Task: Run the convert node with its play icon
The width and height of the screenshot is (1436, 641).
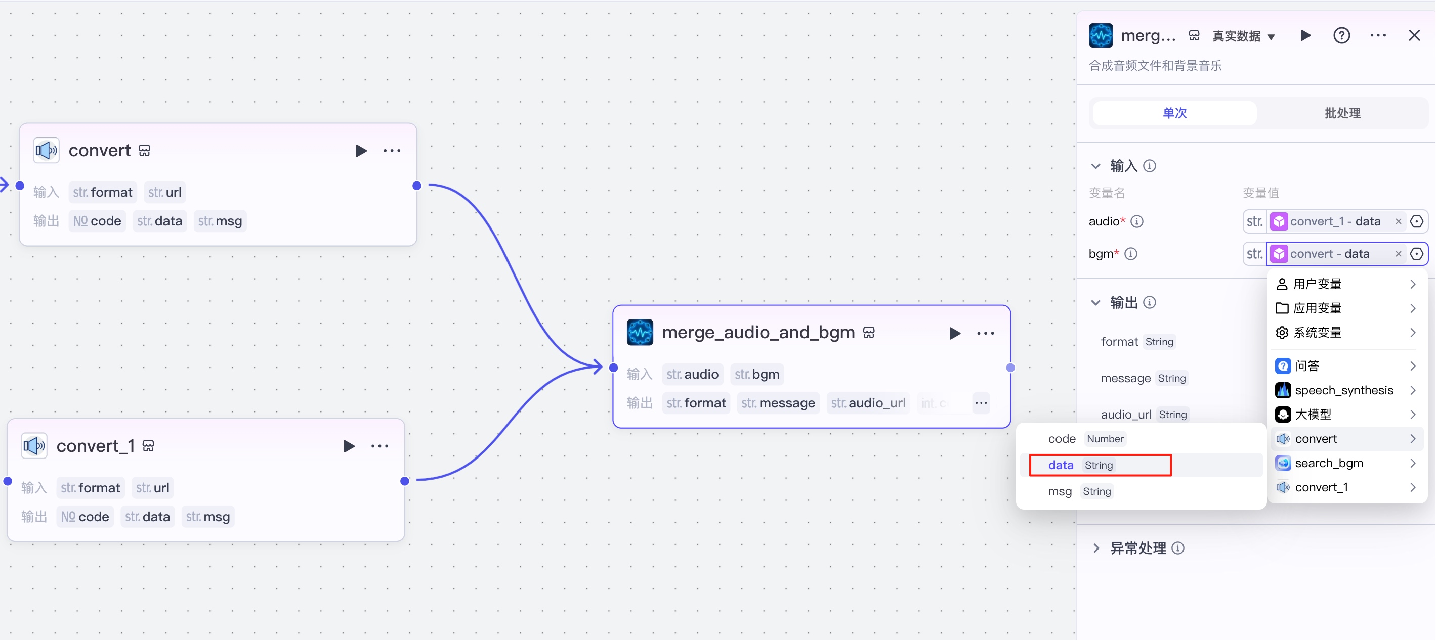Action: click(361, 151)
